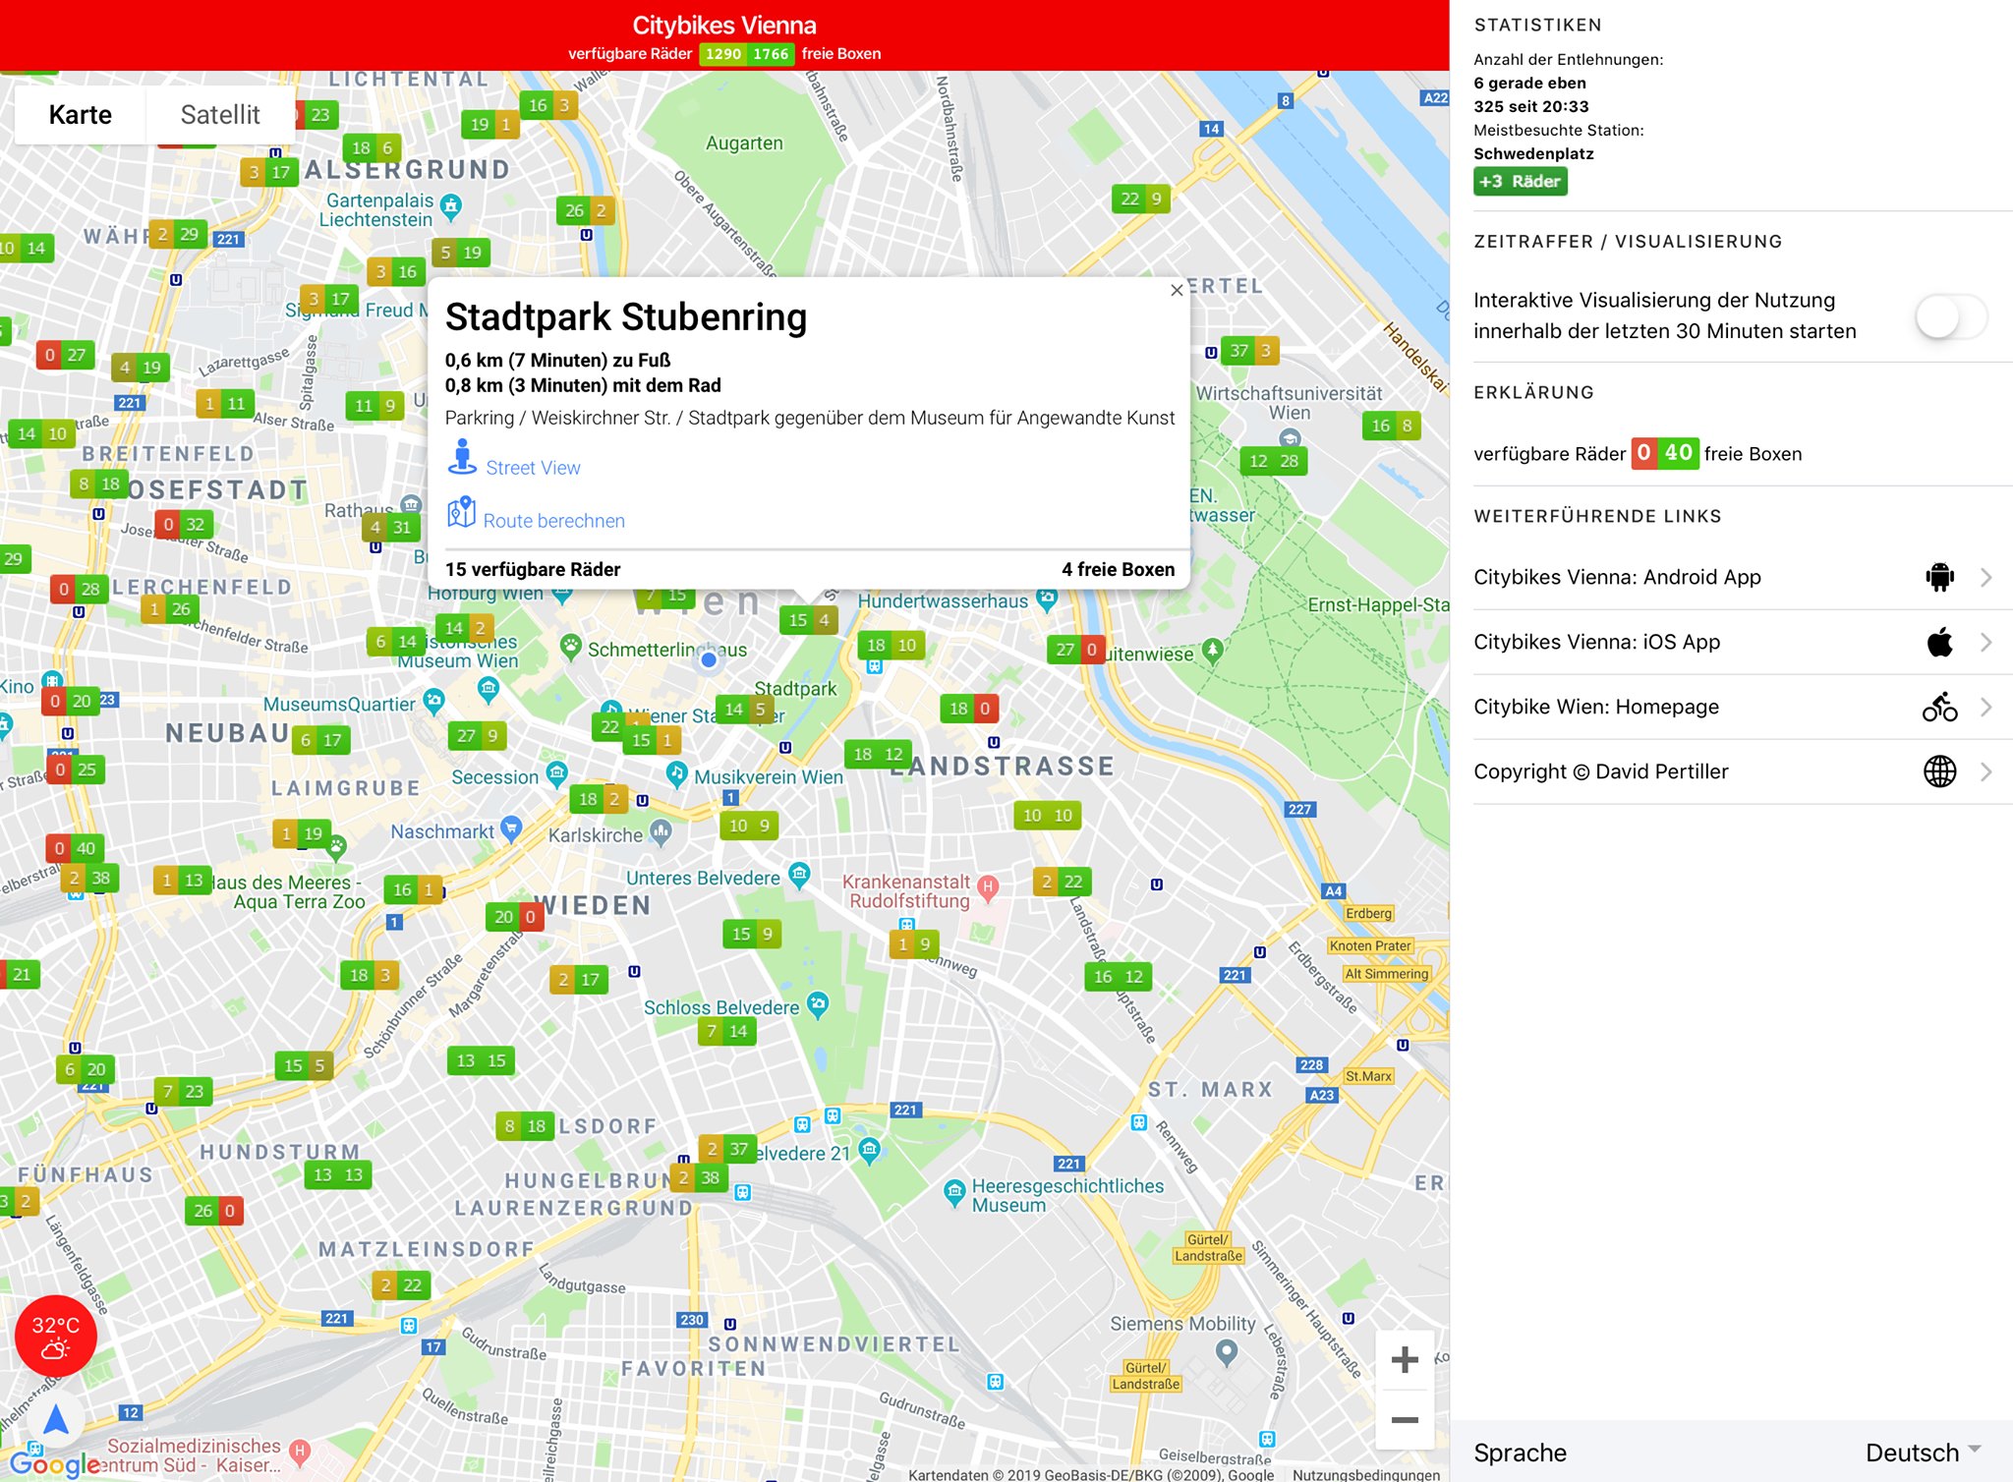Toggle the interactive visualization switch

click(1951, 316)
